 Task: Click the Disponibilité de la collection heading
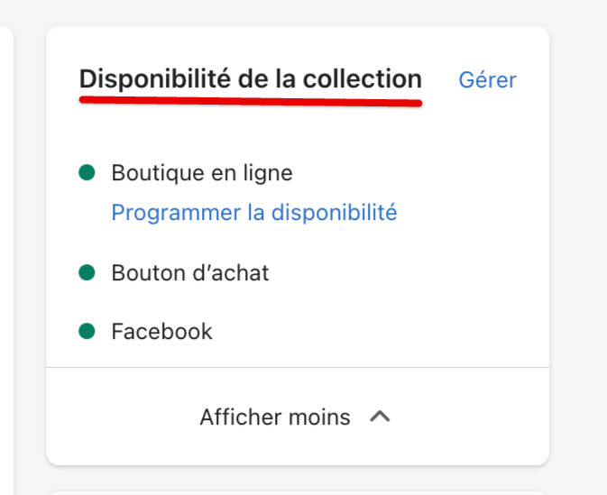pos(250,79)
